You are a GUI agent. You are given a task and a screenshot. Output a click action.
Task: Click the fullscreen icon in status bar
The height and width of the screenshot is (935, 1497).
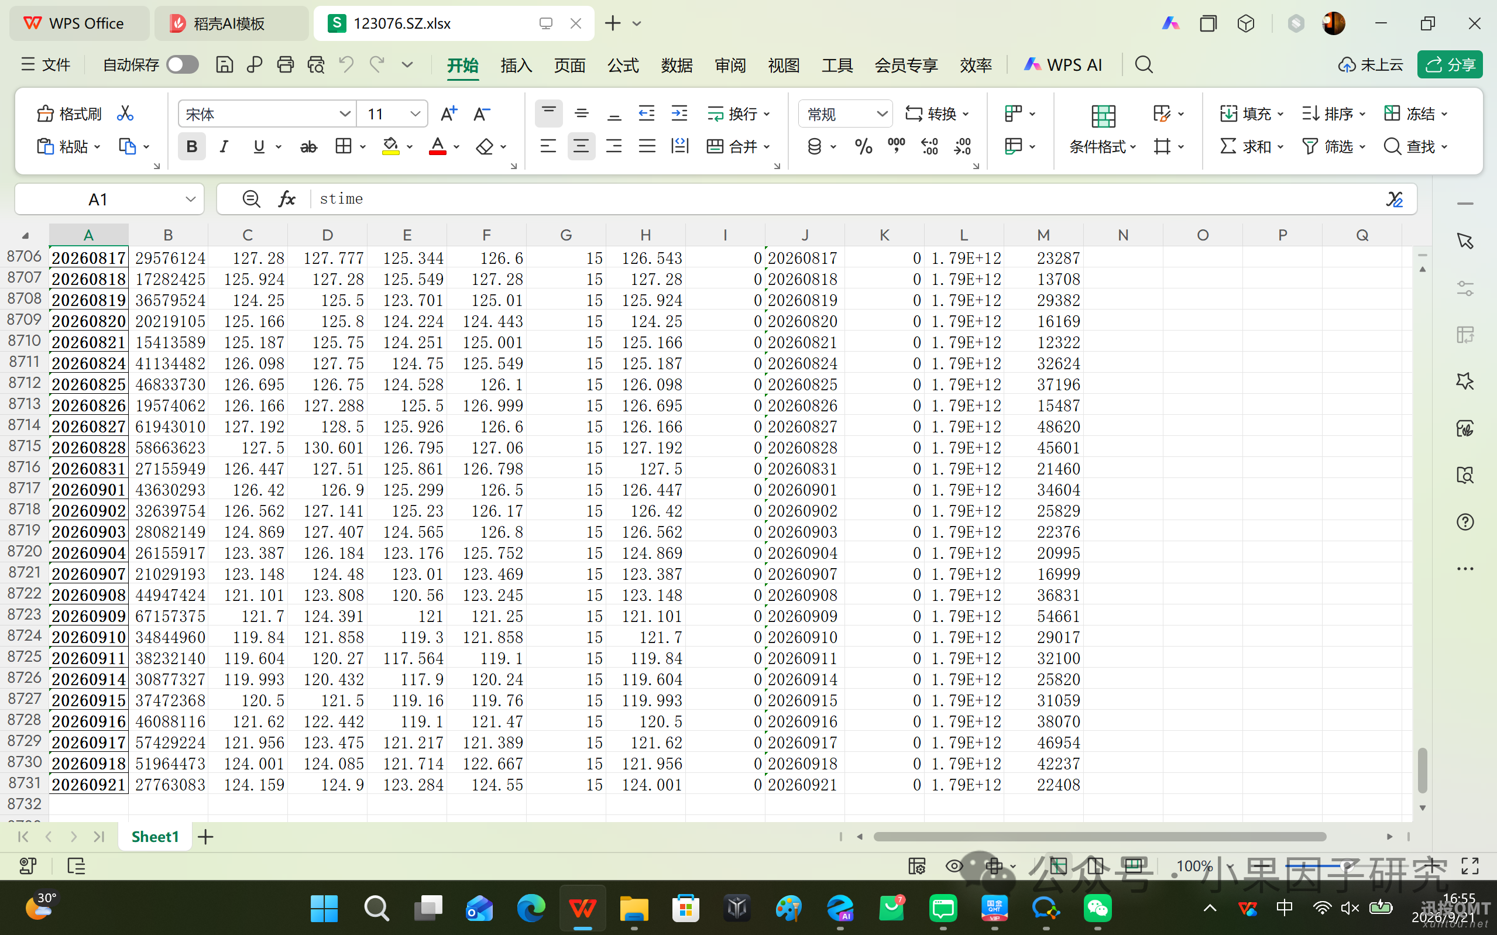tap(1470, 866)
